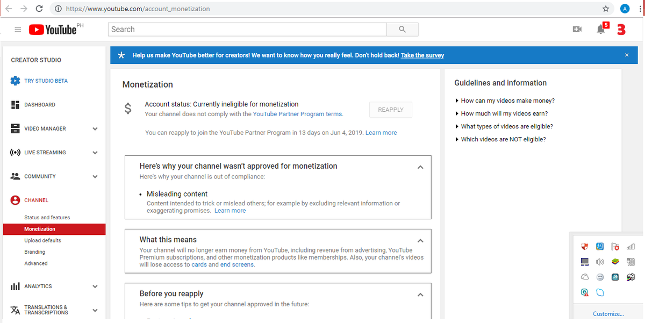Click the red-white shield tray icon
Viewport: 645px width, 323px height.
tap(585, 247)
